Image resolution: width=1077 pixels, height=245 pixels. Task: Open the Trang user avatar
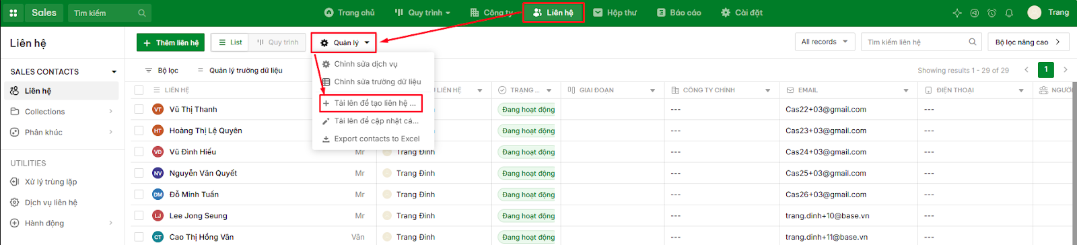point(1035,12)
